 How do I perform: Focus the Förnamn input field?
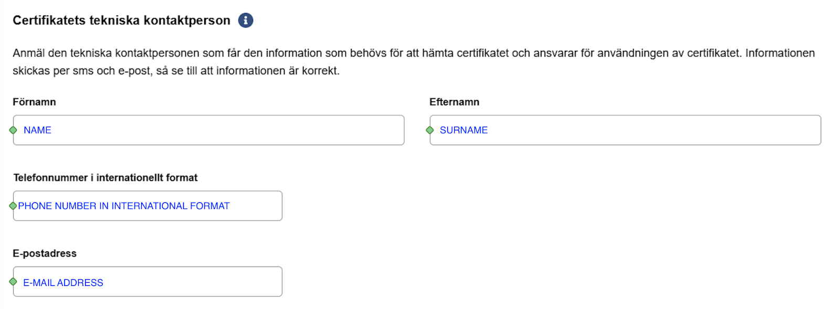[208, 130]
